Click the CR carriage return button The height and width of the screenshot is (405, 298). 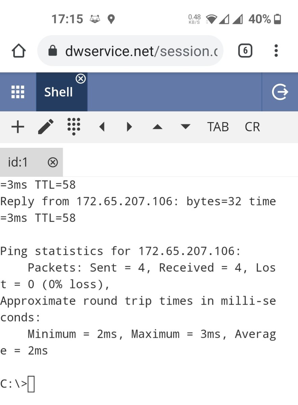point(252,127)
